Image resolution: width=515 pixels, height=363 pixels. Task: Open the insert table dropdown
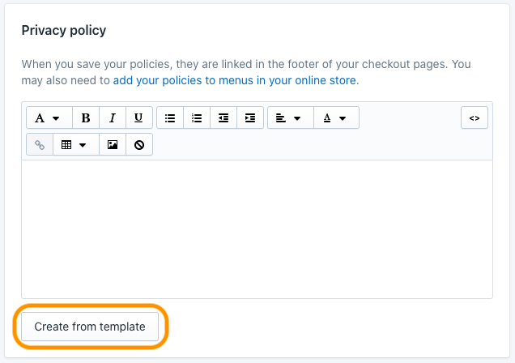coord(75,145)
